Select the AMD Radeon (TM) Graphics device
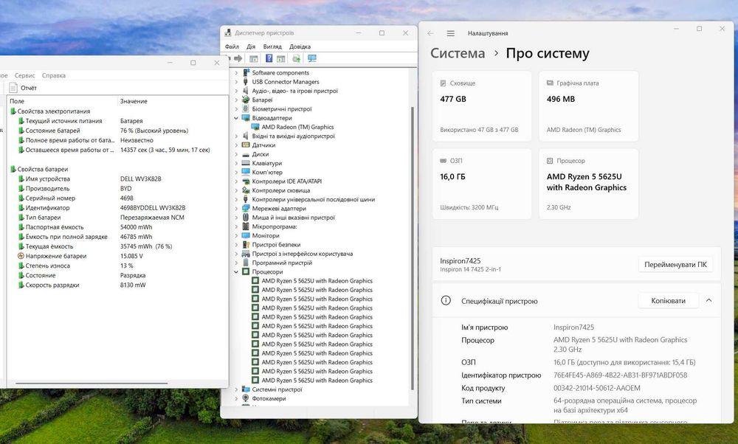The width and height of the screenshot is (738, 444). (297, 127)
